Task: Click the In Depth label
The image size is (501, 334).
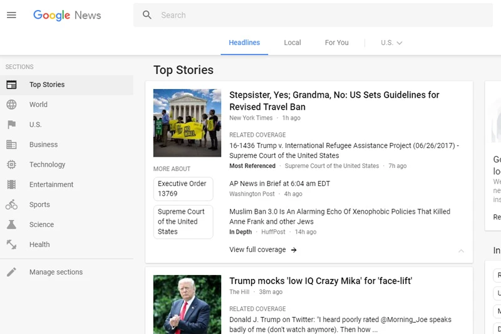Action: pyautogui.click(x=240, y=232)
